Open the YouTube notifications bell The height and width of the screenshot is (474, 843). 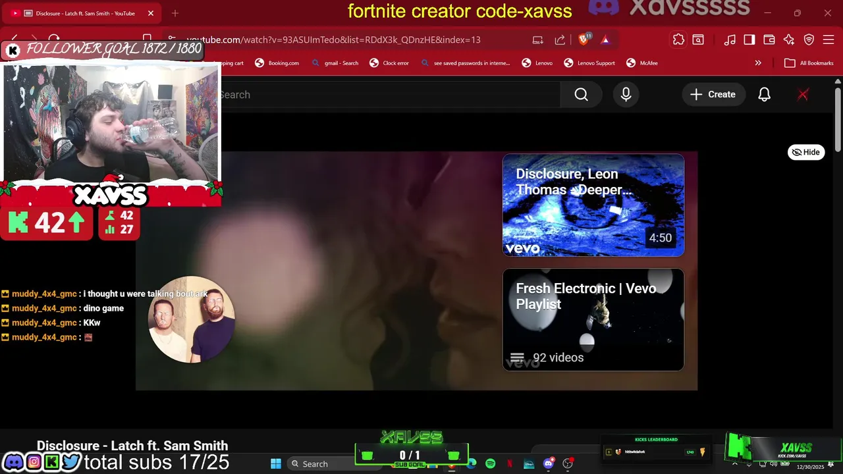coord(764,94)
